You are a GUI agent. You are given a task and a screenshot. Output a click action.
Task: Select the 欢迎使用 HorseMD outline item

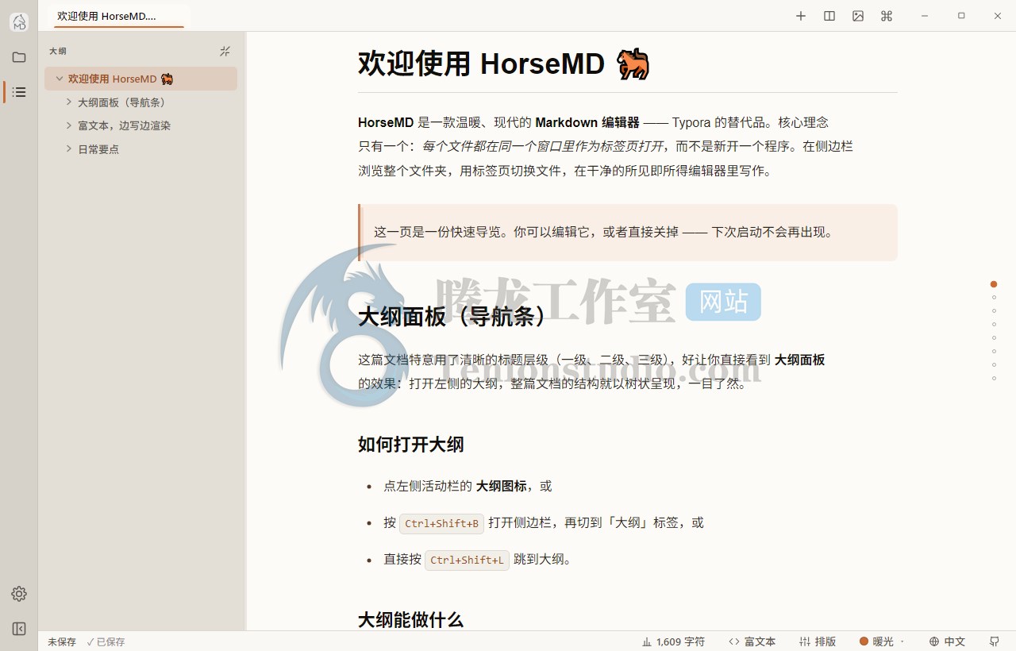[140, 79]
